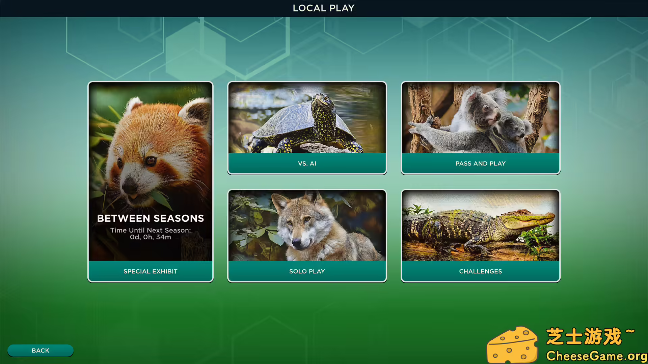Click the cheese logo icon
This screenshot has width=648, height=364.
[x=512, y=345]
